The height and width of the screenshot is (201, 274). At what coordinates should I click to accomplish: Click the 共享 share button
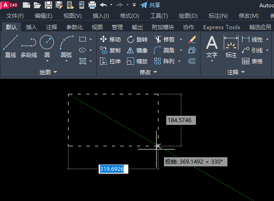(150, 5)
